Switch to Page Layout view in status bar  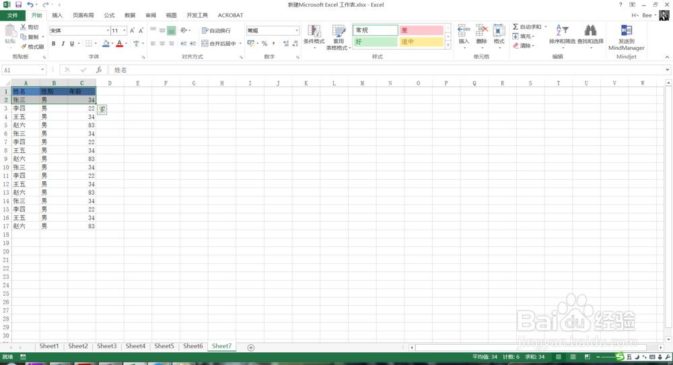click(573, 357)
